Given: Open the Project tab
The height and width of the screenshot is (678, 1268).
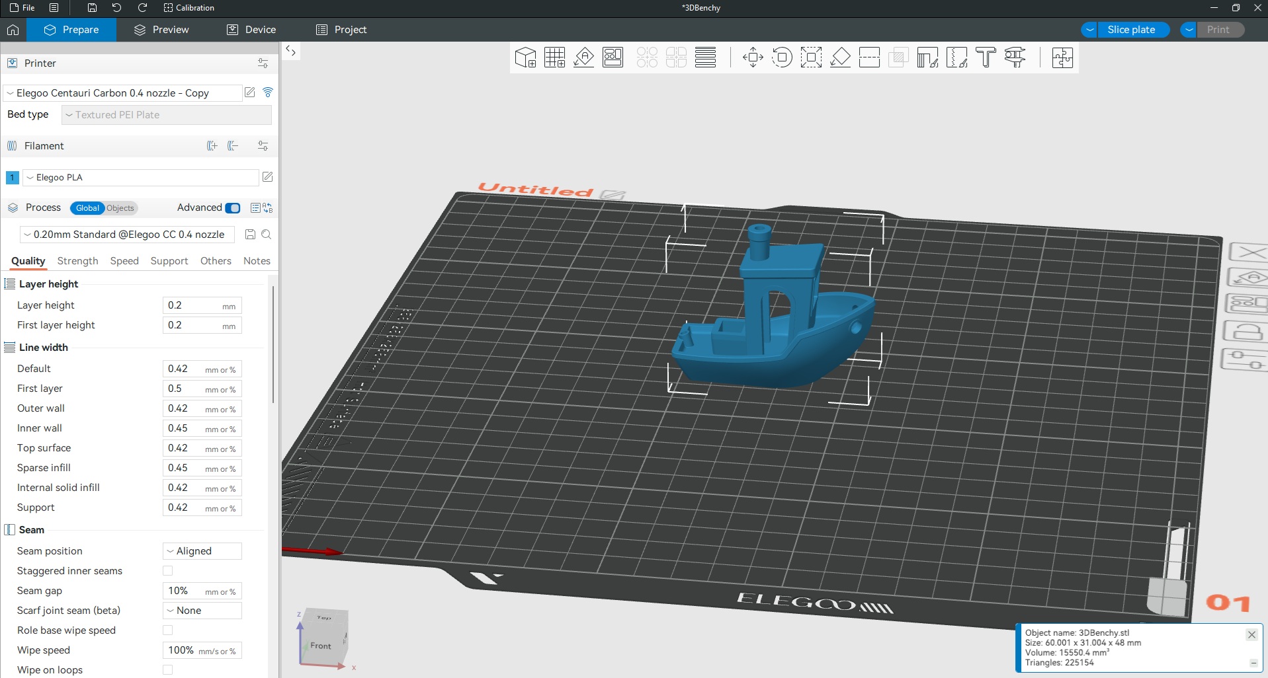Looking at the screenshot, I should coord(341,30).
